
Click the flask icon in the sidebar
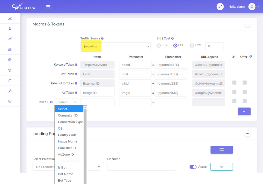point(10,29)
